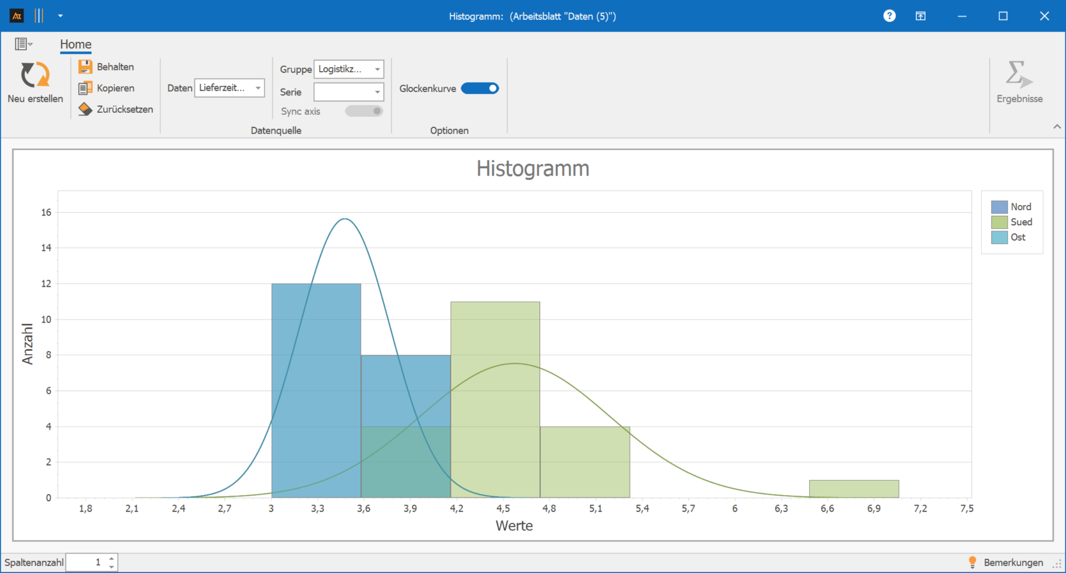Switch to the Home tab
The height and width of the screenshot is (573, 1066).
tap(75, 44)
